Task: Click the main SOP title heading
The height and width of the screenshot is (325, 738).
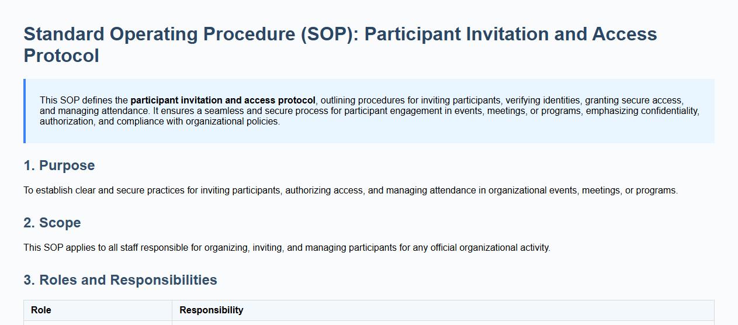Action: [340, 34]
